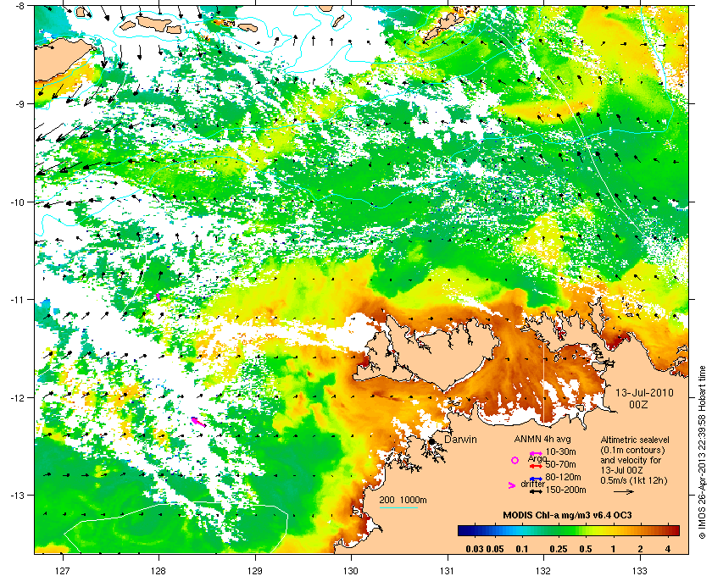Click the 'ANMN 4h avg' legend heading

pyautogui.click(x=542, y=439)
